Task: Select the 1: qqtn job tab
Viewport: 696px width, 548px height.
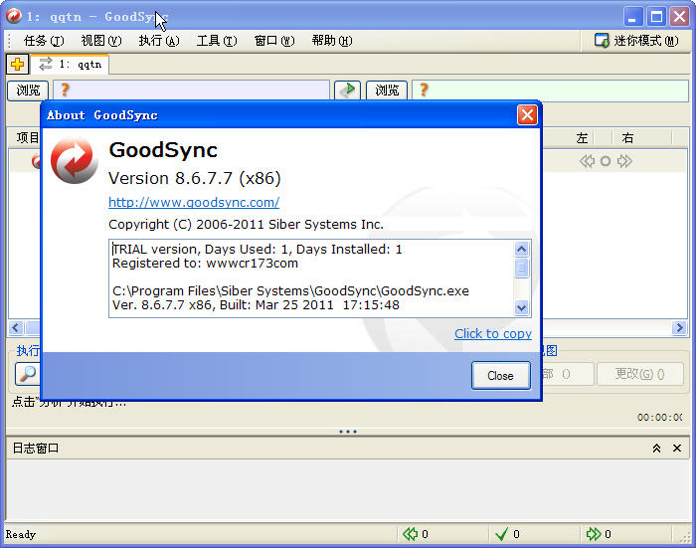Action: pos(71,65)
